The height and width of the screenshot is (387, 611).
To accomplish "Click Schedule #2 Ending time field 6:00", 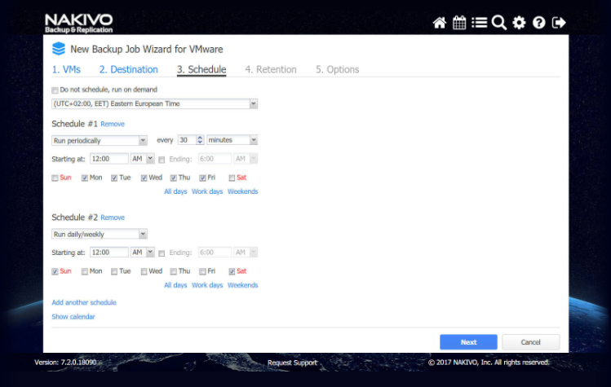I will point(215,253).
